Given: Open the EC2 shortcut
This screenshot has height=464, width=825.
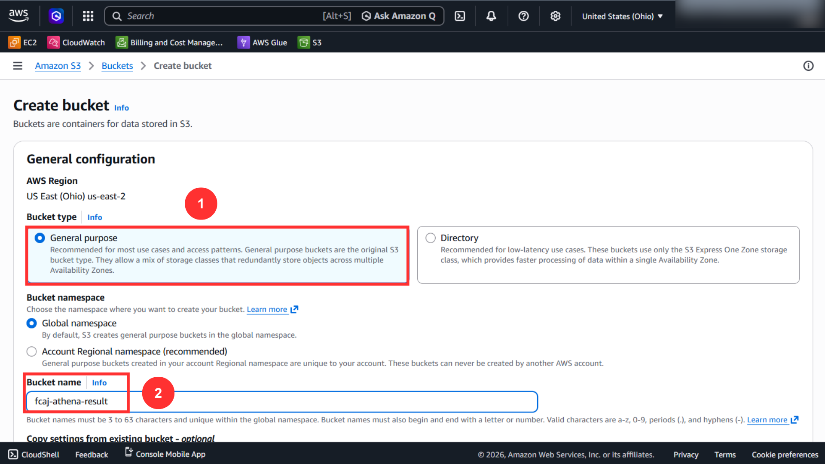Looking at the screenshot, I should (x=22, y=42).
